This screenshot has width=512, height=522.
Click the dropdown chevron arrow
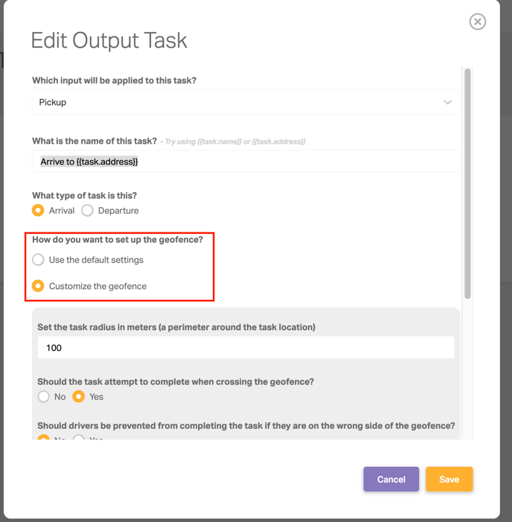(x=447, y=102)
